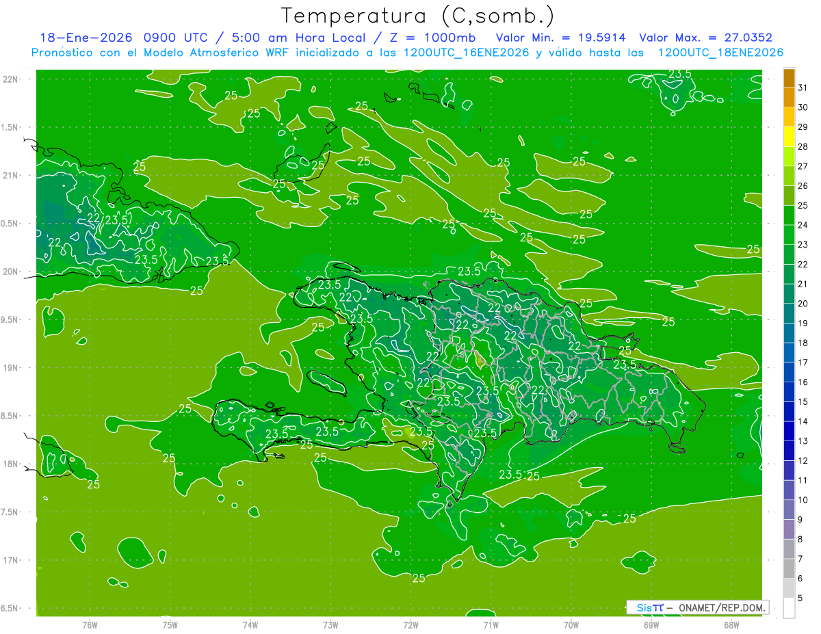Pick the color bar segment between 22 and 23
The image size is (821, 634).
coord(789,254)
